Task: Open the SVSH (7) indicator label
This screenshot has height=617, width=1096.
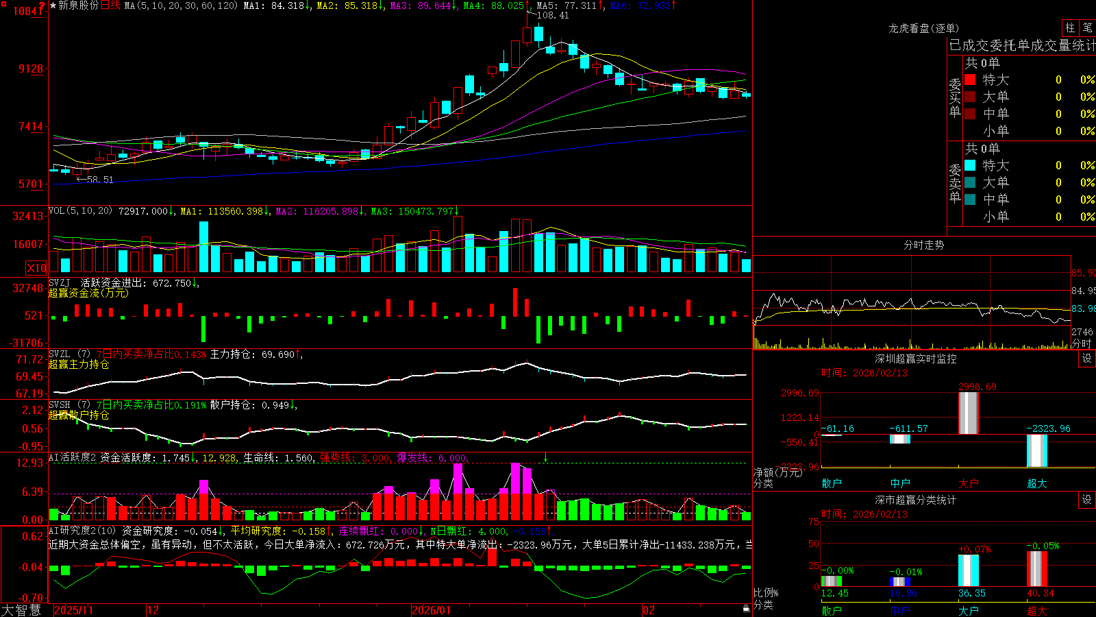Action: coord(69,404)
